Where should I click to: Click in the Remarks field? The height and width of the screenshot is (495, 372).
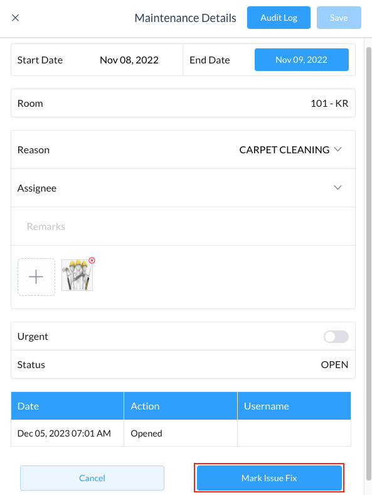click(183, 226)
